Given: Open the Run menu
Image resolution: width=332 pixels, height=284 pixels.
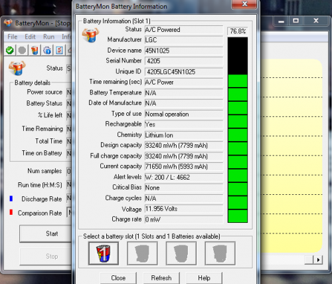Looking at the screenshot, I should coord(48,37).
